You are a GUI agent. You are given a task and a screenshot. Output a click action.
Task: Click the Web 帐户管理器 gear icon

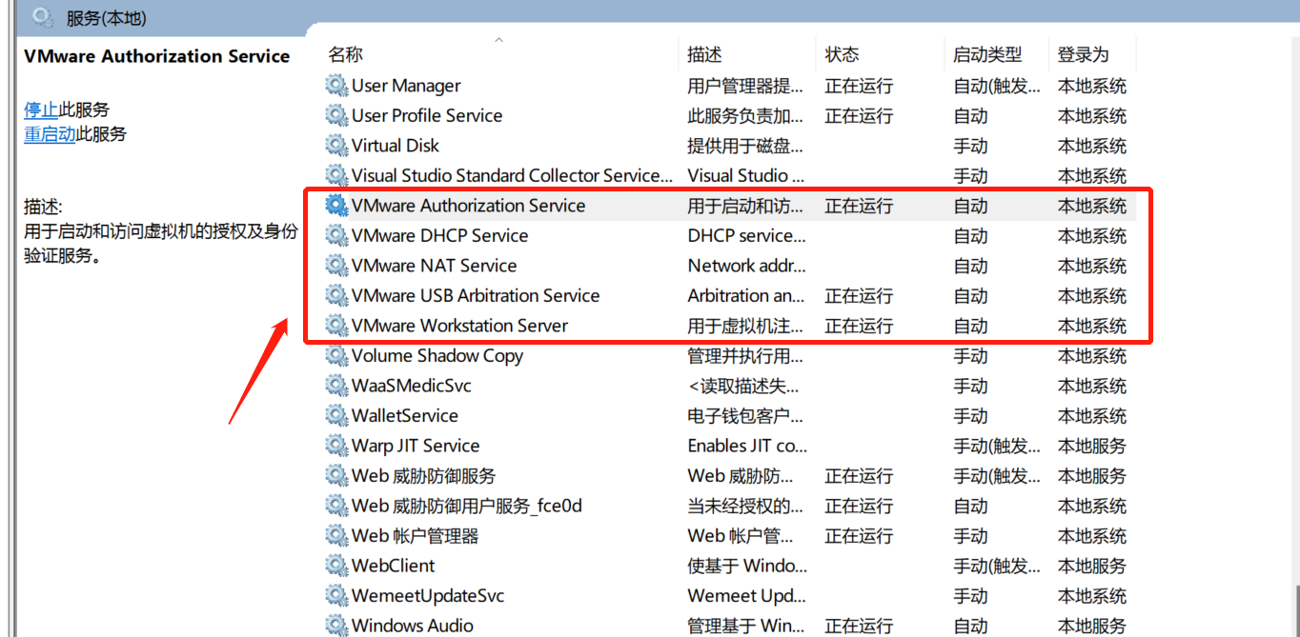[336, 535]
